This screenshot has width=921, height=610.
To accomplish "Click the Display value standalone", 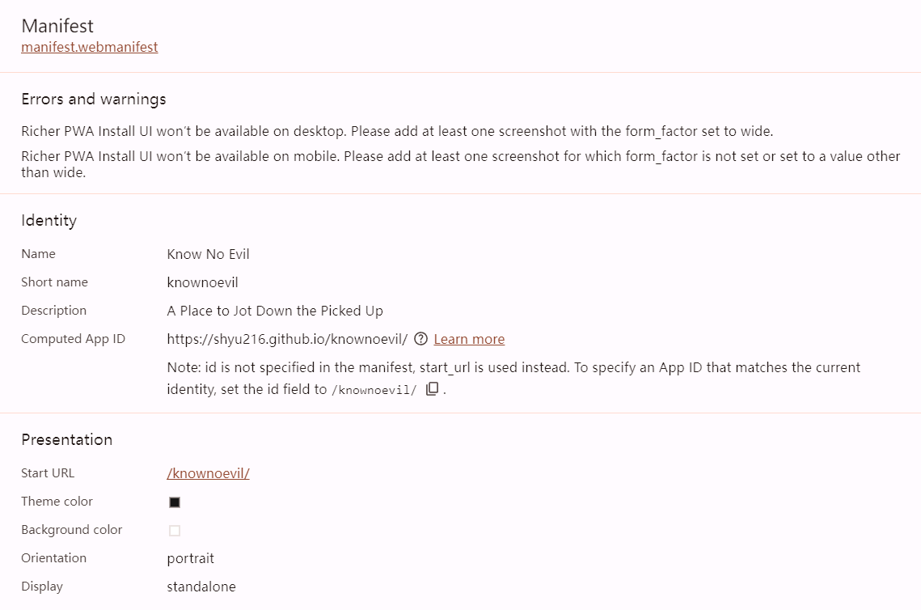I will tap(201, 587).
